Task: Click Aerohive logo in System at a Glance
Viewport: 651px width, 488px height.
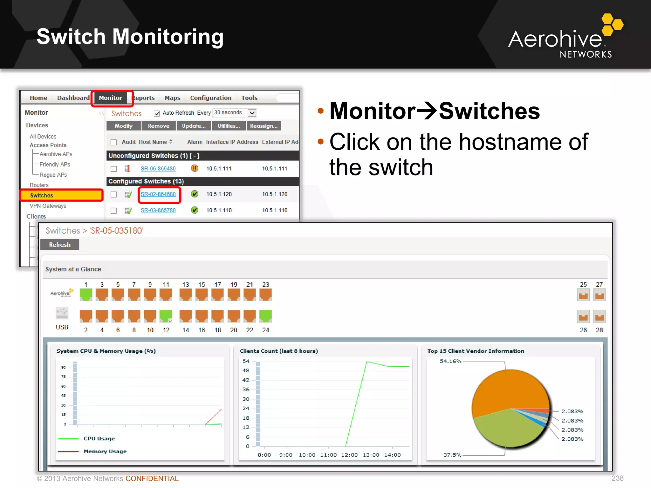Action: pos(62,293)
